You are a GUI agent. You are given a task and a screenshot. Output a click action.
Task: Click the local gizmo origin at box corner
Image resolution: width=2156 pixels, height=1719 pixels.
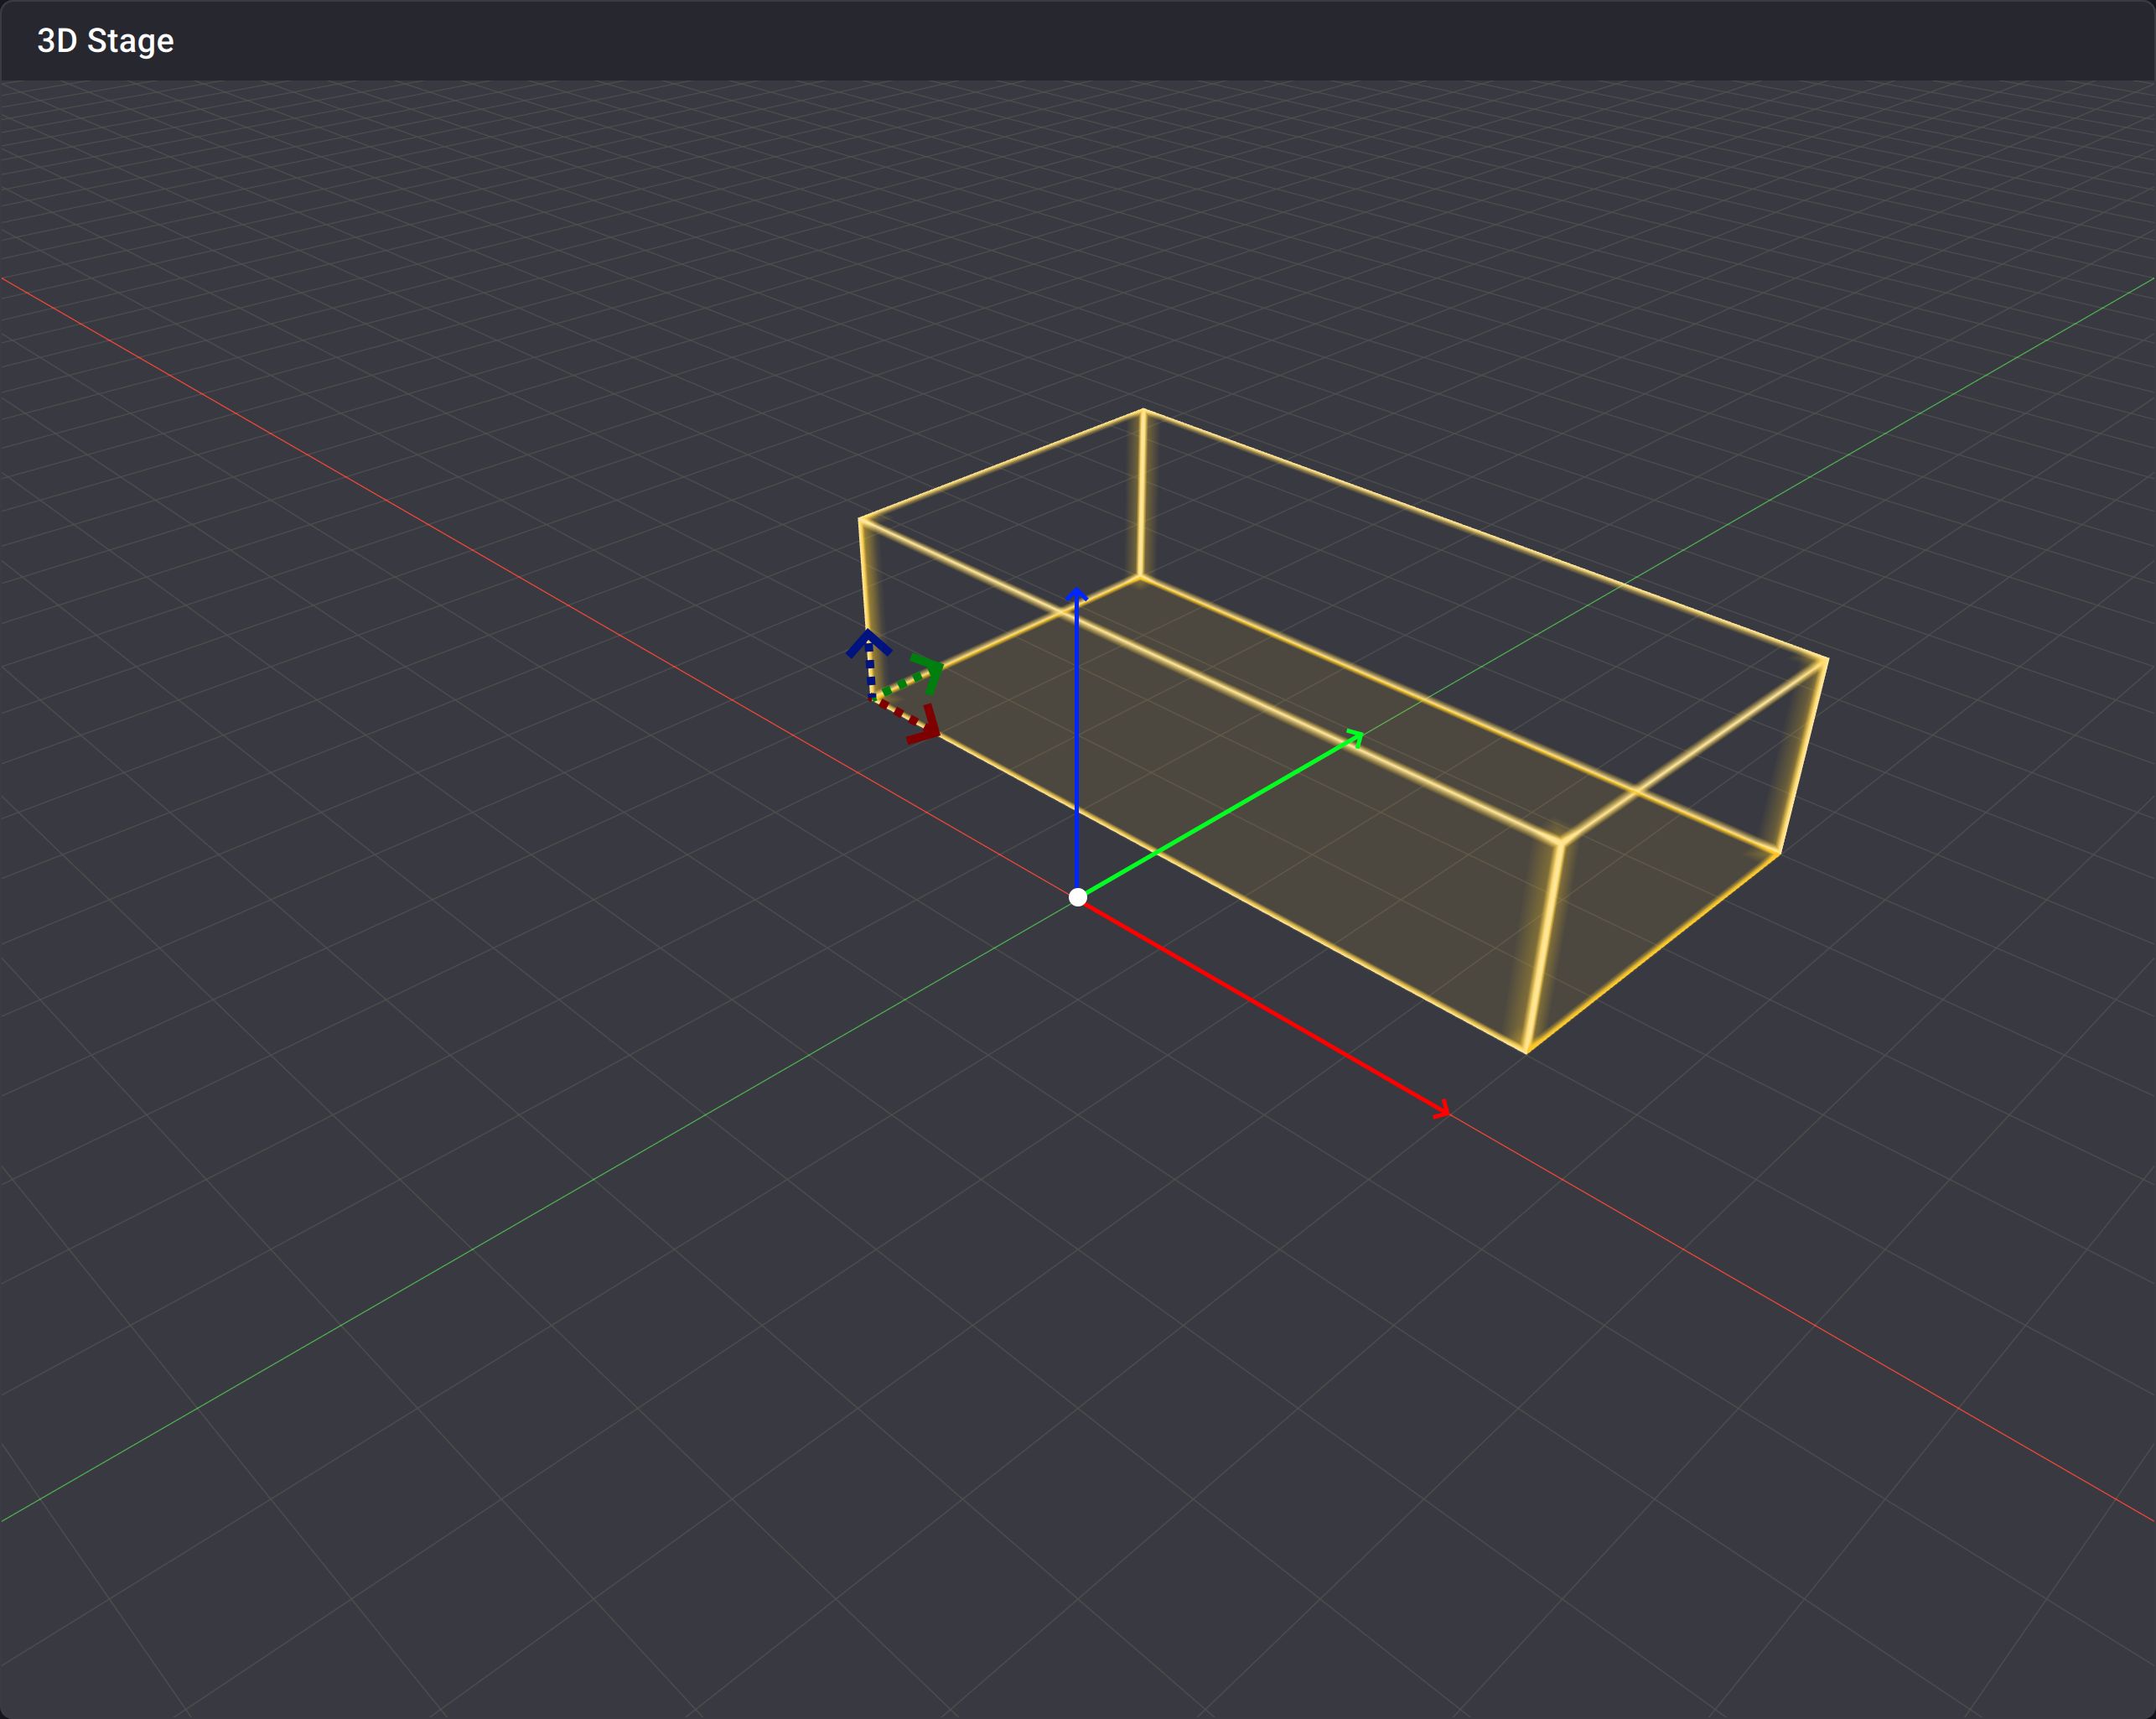click(x=873, y=698)
